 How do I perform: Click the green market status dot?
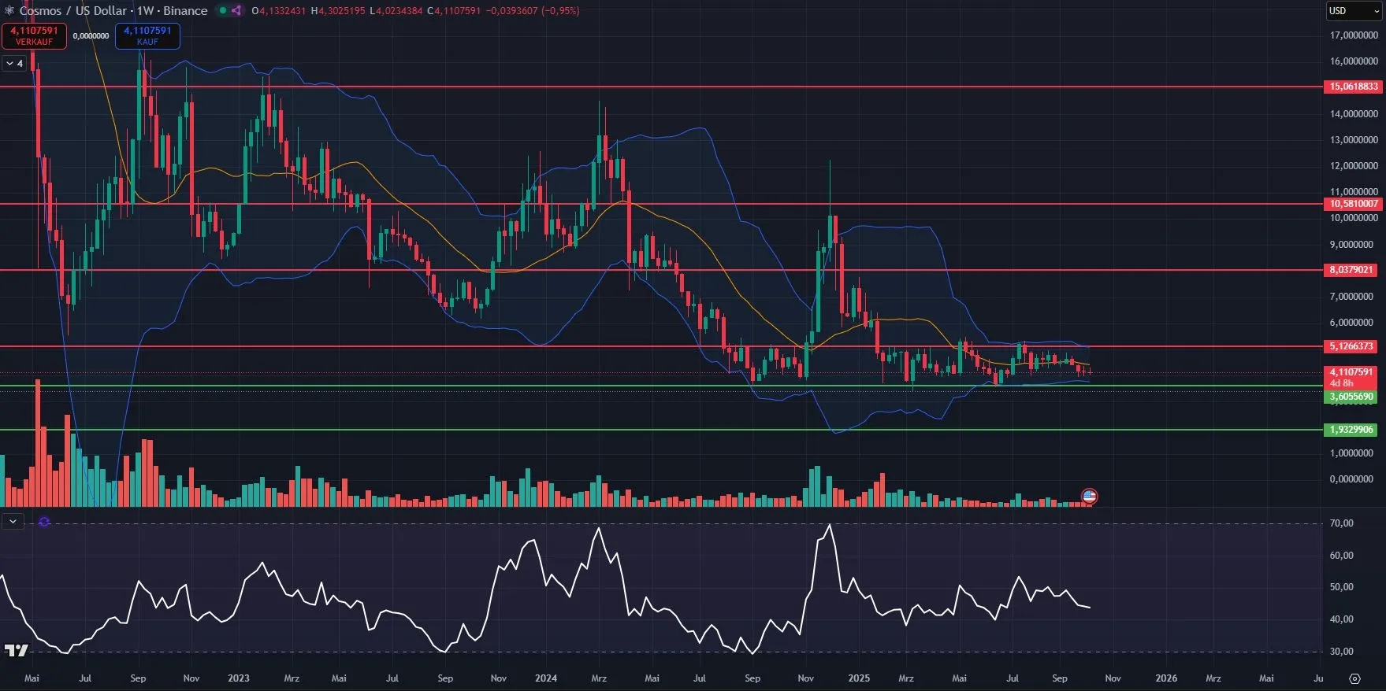(222, 11)
